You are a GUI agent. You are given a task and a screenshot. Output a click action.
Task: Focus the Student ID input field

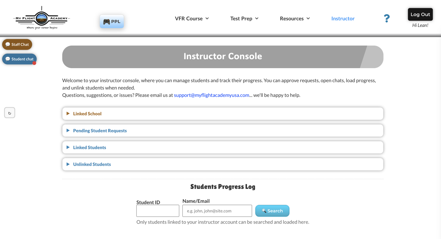click(x=158, y=211)
